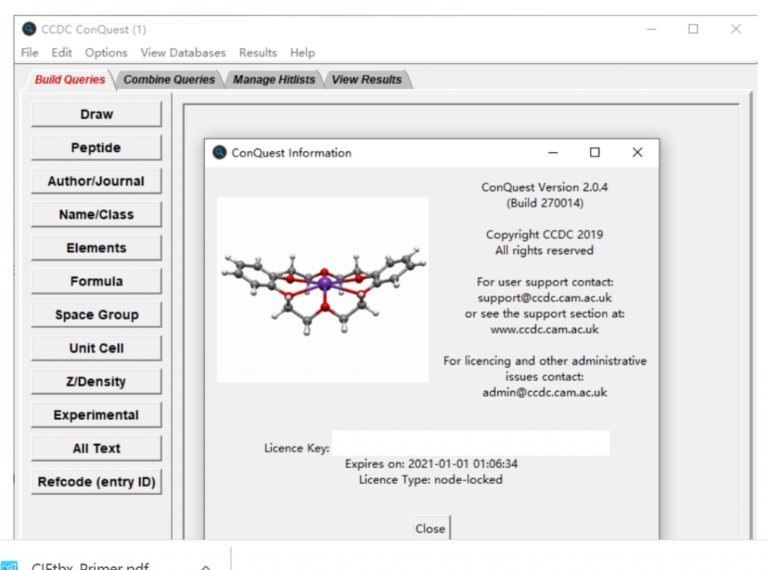Click the Expires on date text

point(431,463)
